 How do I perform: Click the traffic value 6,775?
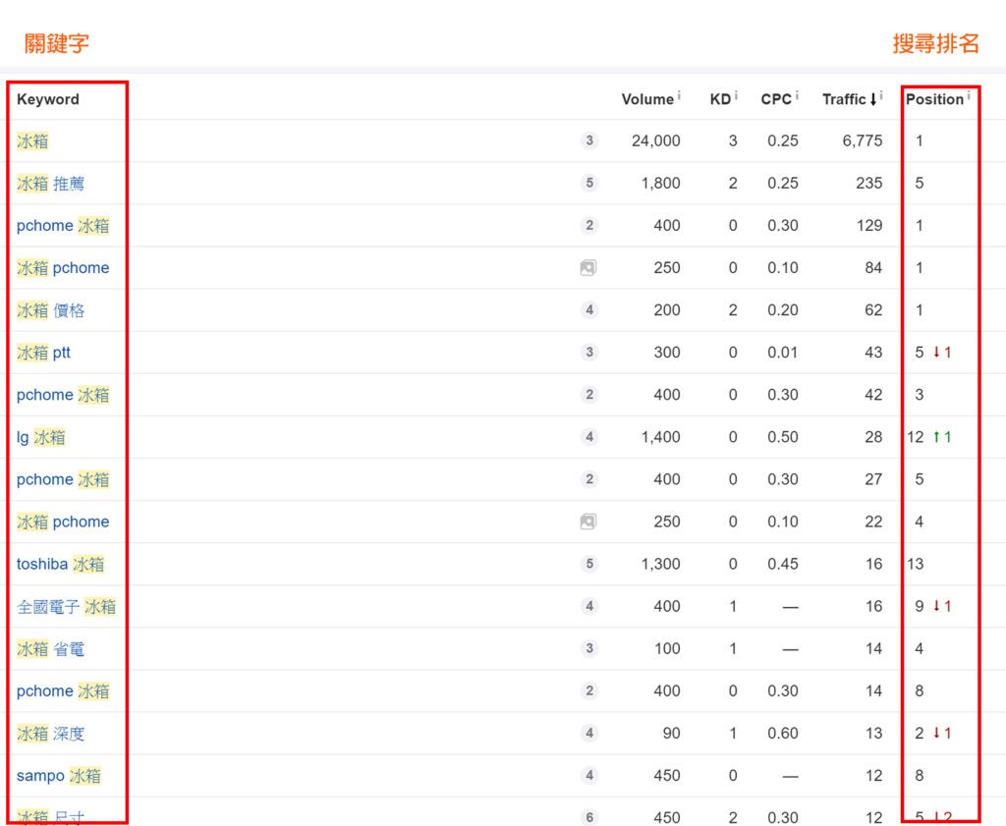863,140
